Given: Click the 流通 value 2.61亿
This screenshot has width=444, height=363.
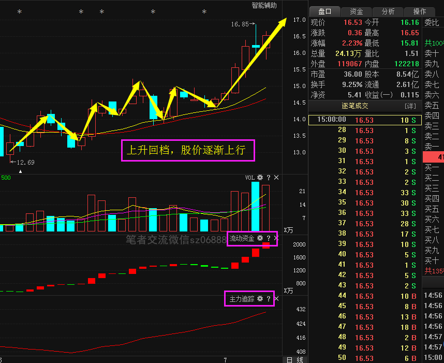Looking at the screenshot, I should [x=408, y=84].
